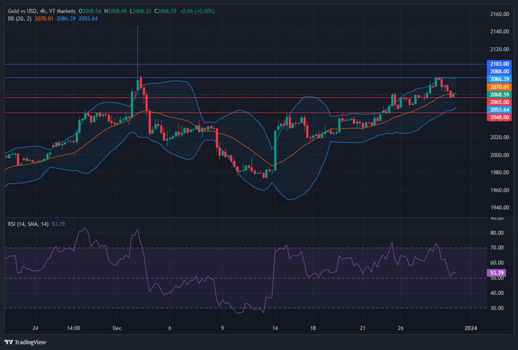Select the 2086.39 upper band axis label
The width and height of the screenshot is (518, 350).
(x=498, y=79)
